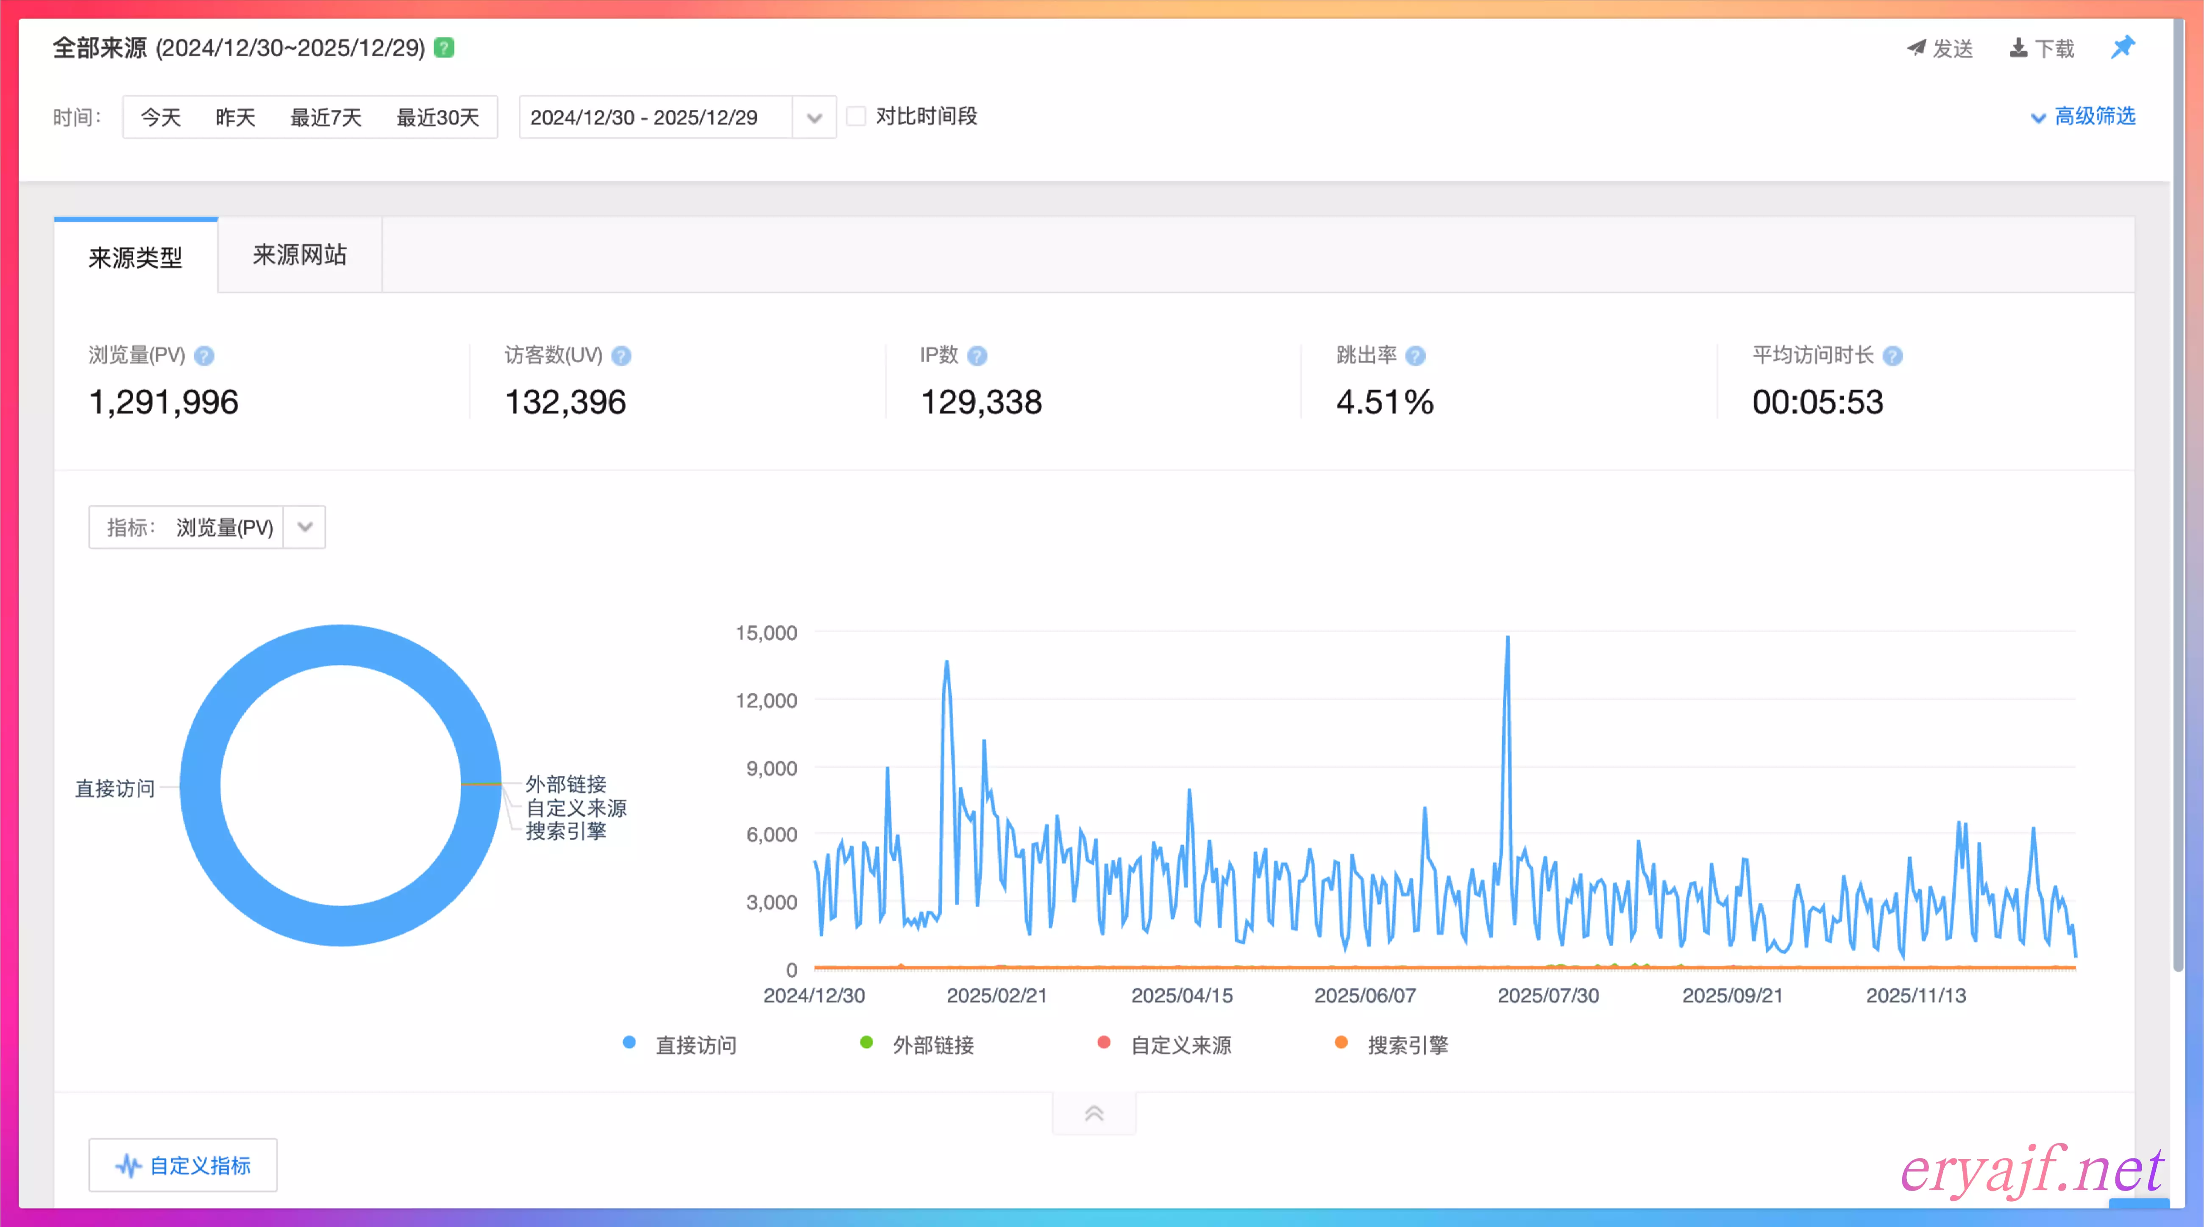Screen dimensions: 2204x1227
Task: Enable the 对比时间段 checkbox
Action: tap(856, 116)
